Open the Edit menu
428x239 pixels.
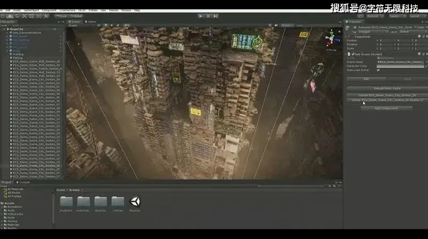tap(7, 10)
